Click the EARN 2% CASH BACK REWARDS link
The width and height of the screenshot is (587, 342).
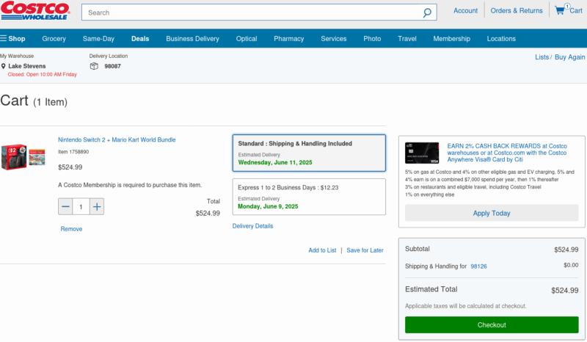point(507,153)
